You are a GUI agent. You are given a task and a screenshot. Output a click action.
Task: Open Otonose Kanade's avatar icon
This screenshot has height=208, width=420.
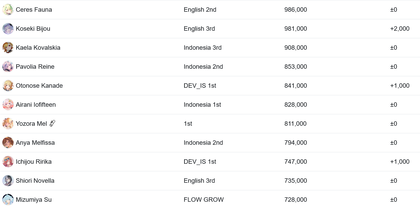click(8, 86)
